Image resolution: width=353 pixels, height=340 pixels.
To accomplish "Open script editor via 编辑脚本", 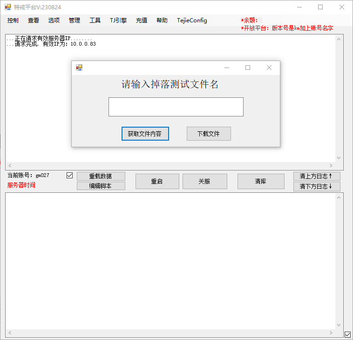I will (101, 186).
